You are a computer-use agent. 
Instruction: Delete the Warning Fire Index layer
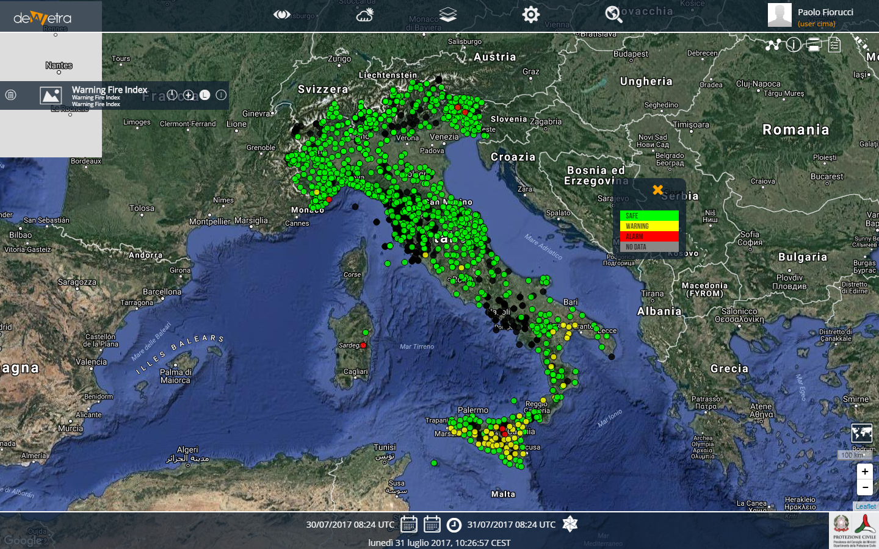pyautogui.click(x=11, y=95)
